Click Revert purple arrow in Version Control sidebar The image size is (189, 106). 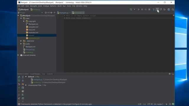pos(19,84)
